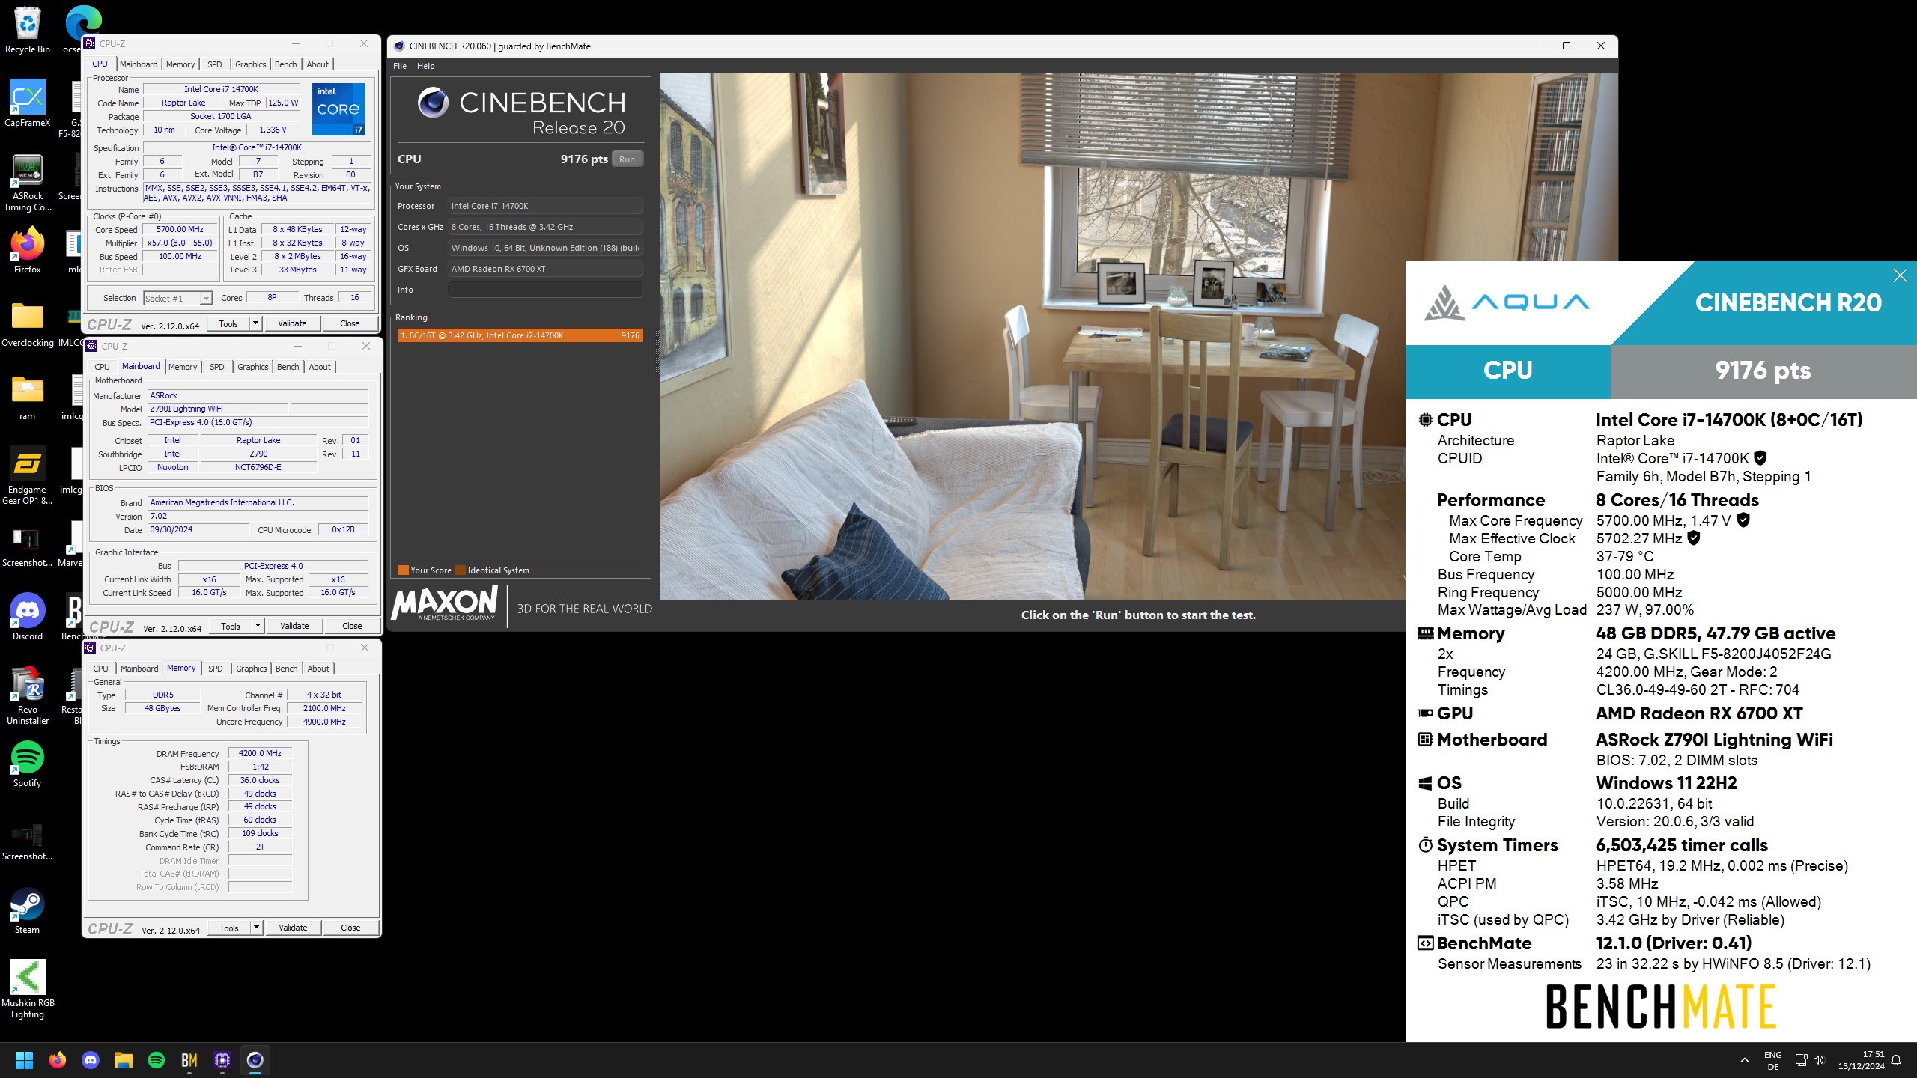Open the Recycle Bin desktop icon

tap(27, 30)
